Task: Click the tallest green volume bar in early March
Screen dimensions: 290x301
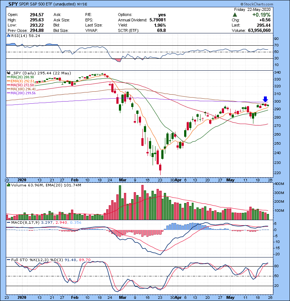Action: 120,202
